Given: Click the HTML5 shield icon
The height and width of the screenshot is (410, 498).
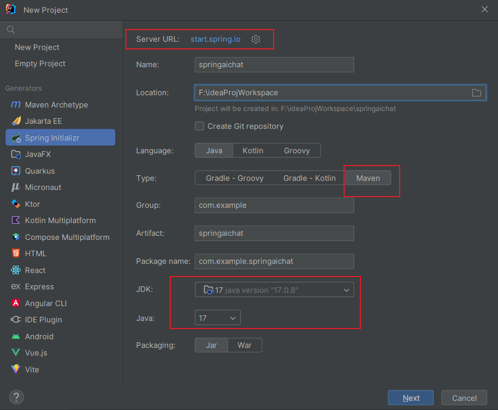Looking at the screenshot, I should tap(16, 253).
